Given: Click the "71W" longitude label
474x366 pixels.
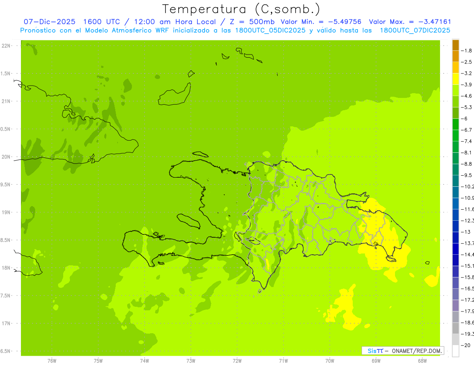Looking at the screenshot, I should [283, 361].
